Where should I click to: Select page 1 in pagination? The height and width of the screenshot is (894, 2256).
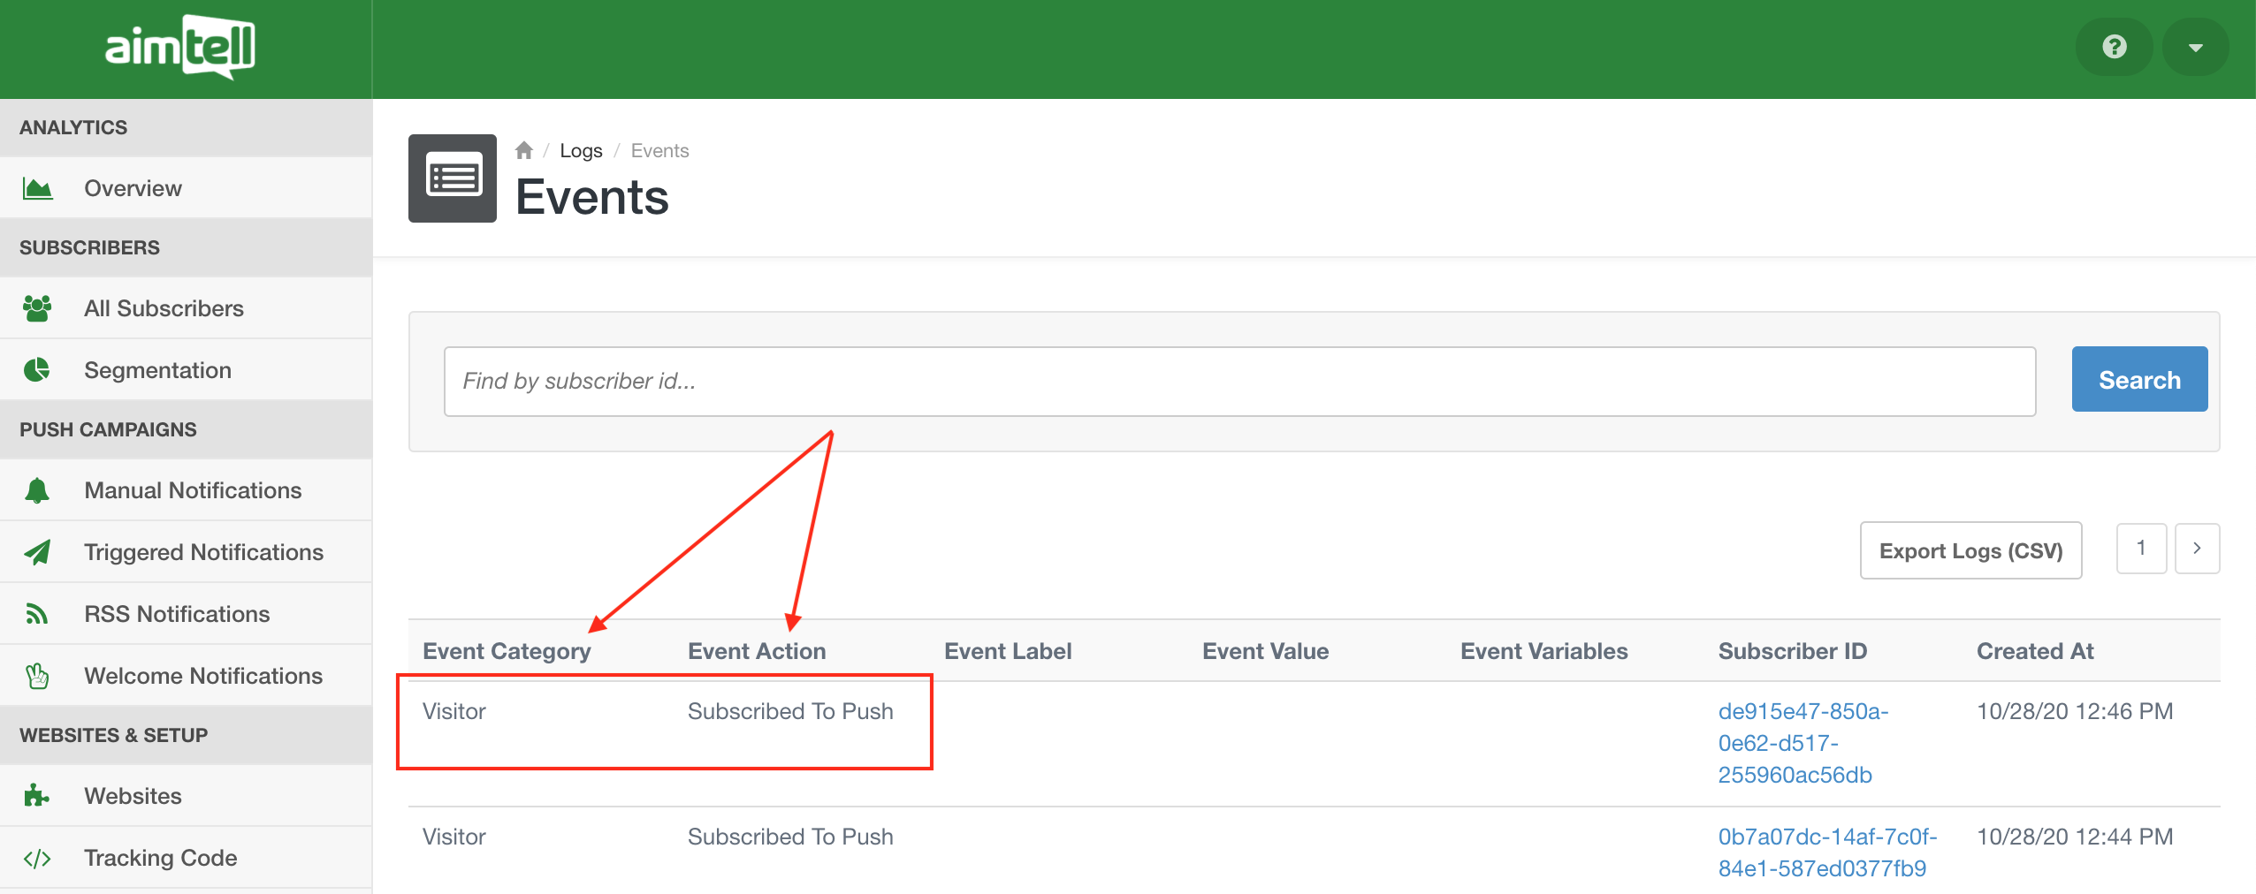click(2141, 549)
